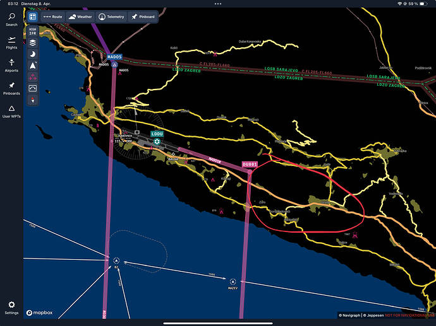The width and height of the screenshot is (436, 326).
Task: Open the Pinboard tab
Action: 143,16
